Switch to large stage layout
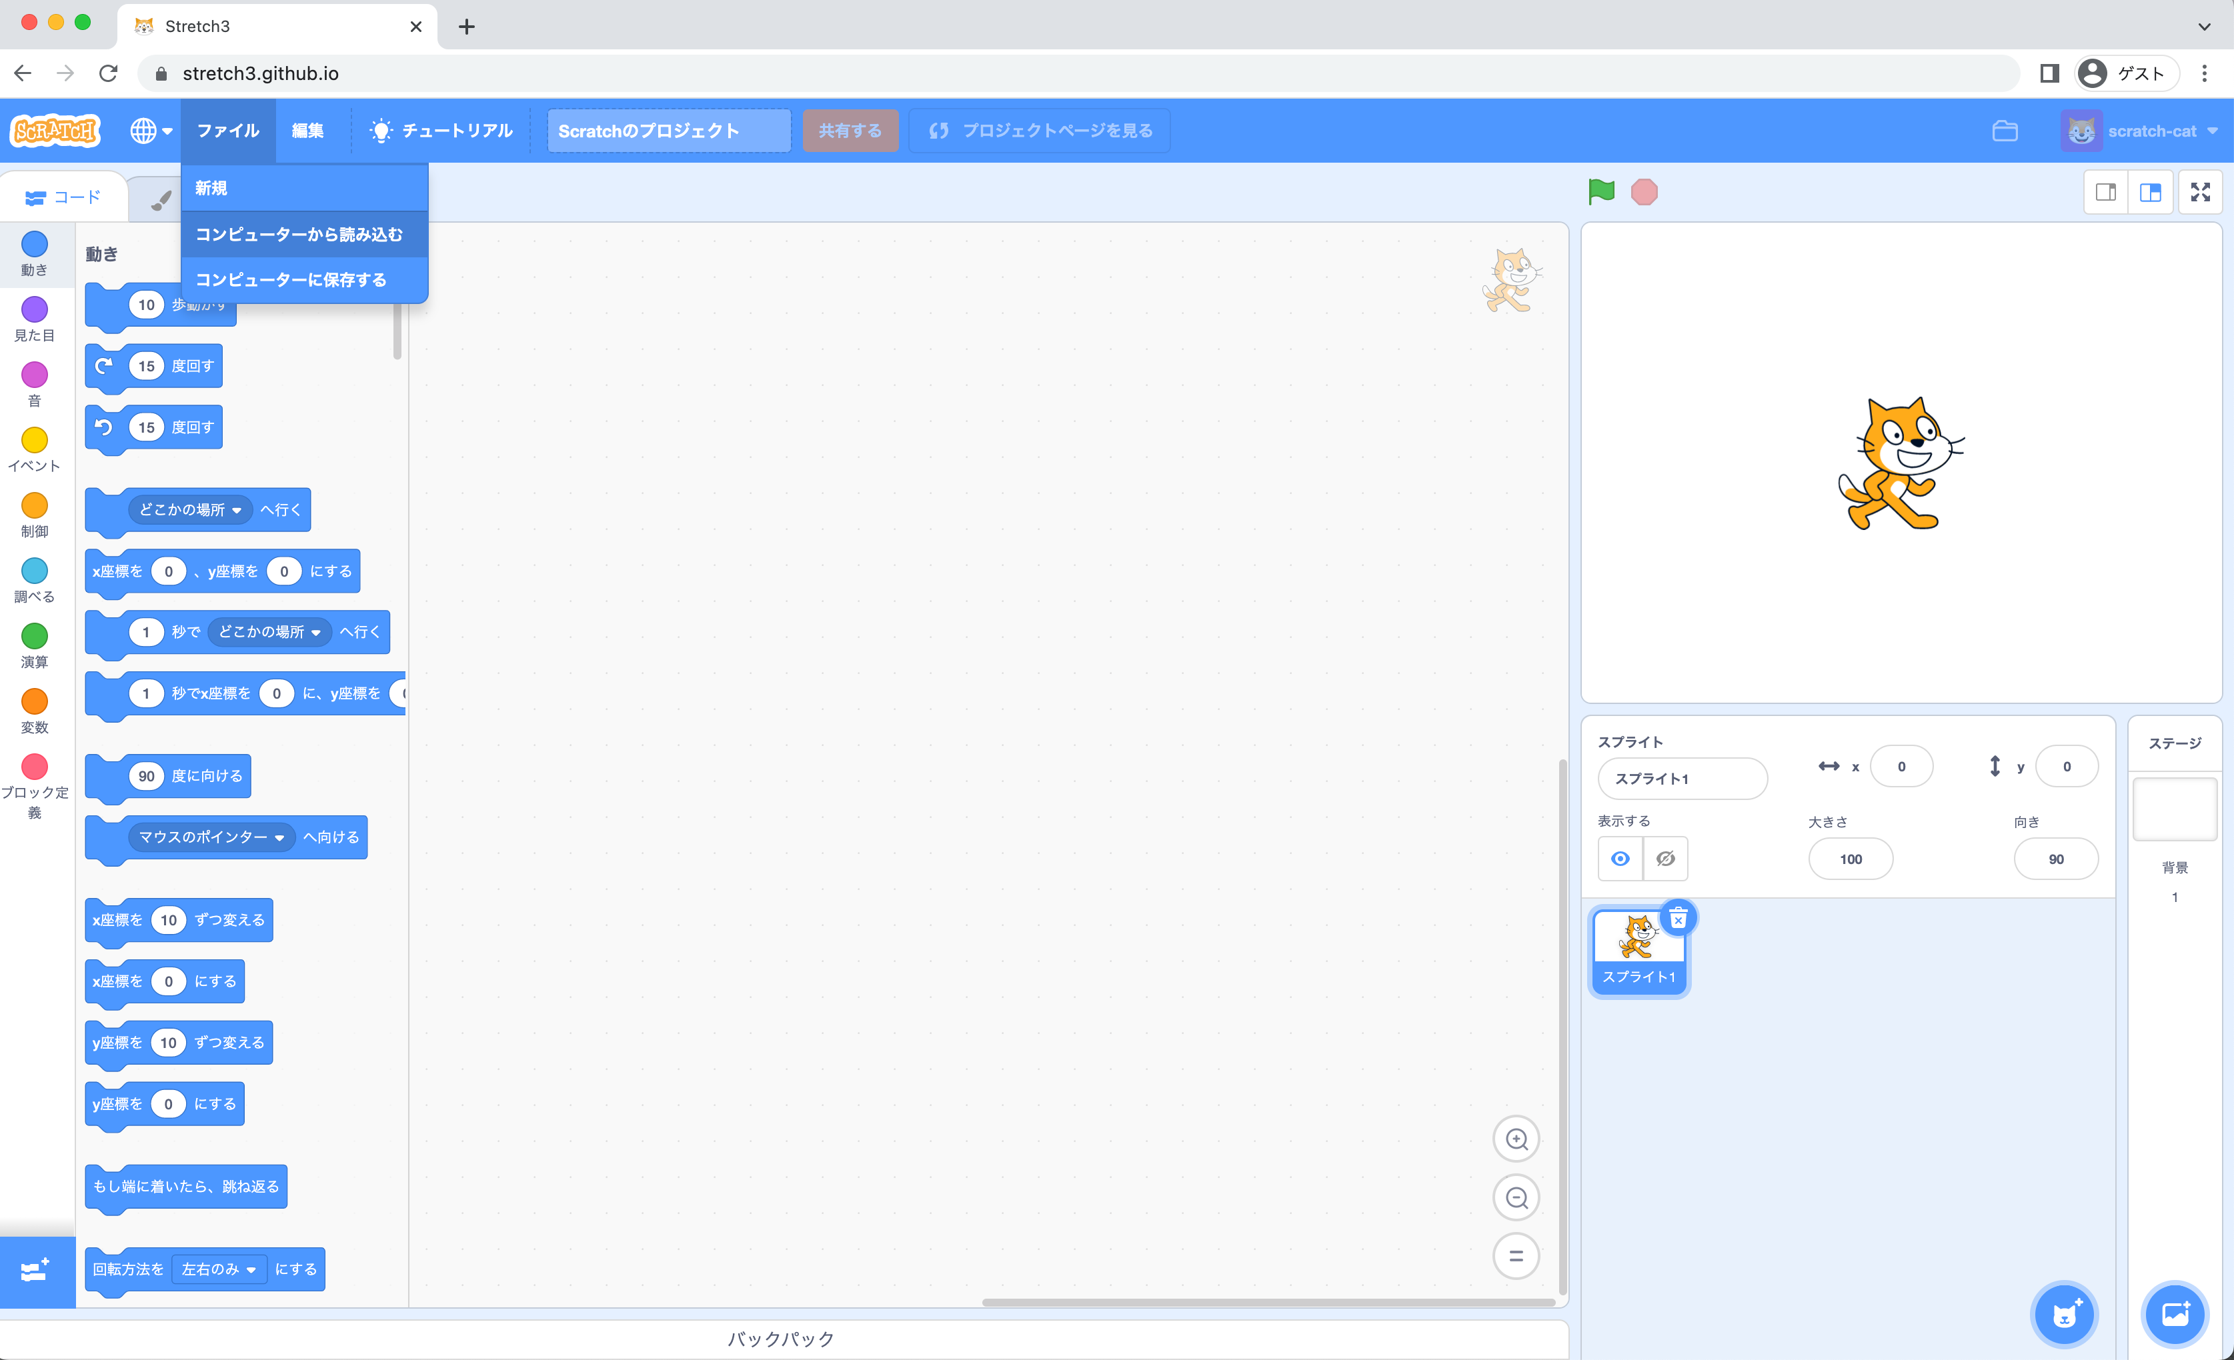The image size is (2234, 1360). pyautogui.click(x=2150, y=192)
